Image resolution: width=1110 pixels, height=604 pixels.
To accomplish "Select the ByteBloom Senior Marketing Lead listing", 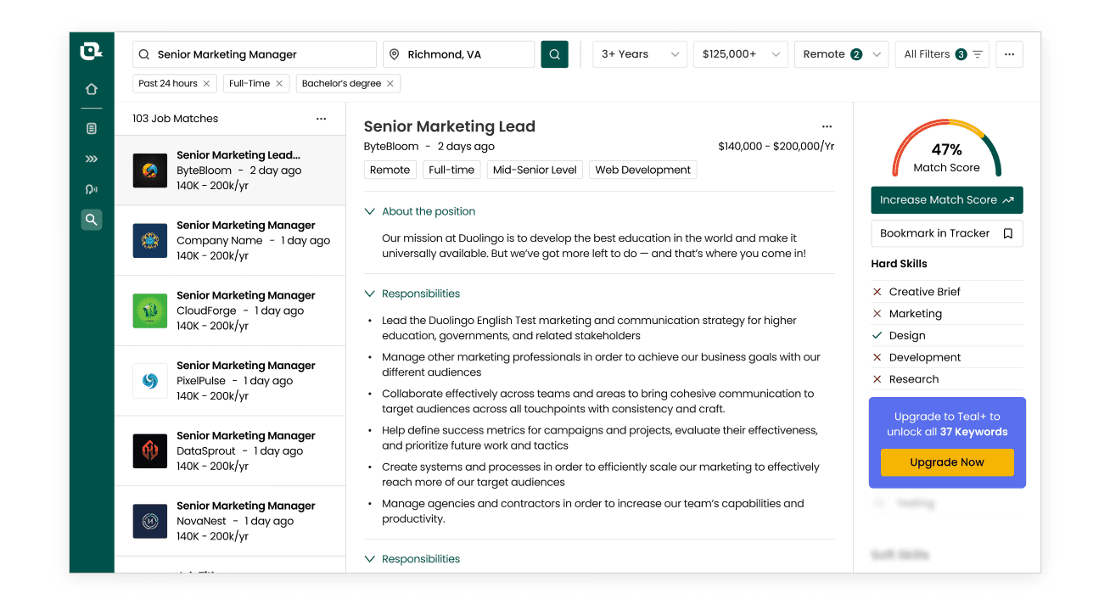I will pyautogui.click(x=230, y=171).
